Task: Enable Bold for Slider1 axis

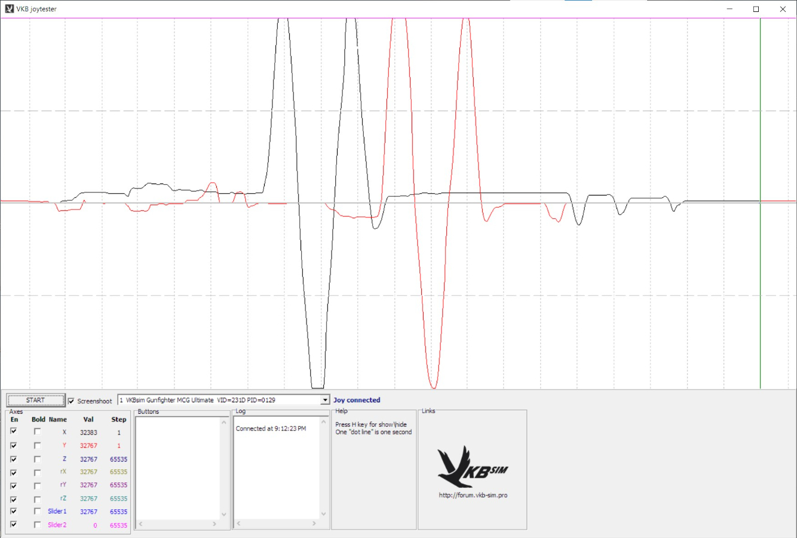Action: (x=37, y=512)
